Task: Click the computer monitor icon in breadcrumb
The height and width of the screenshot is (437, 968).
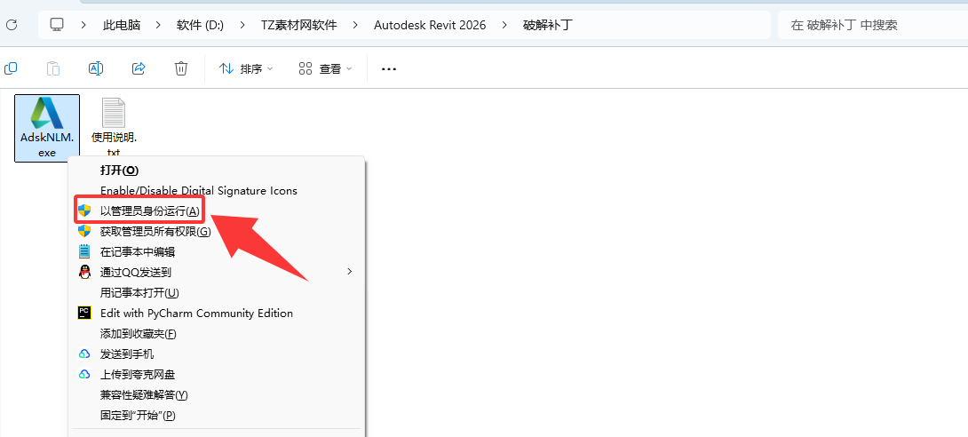Action: 57,25
